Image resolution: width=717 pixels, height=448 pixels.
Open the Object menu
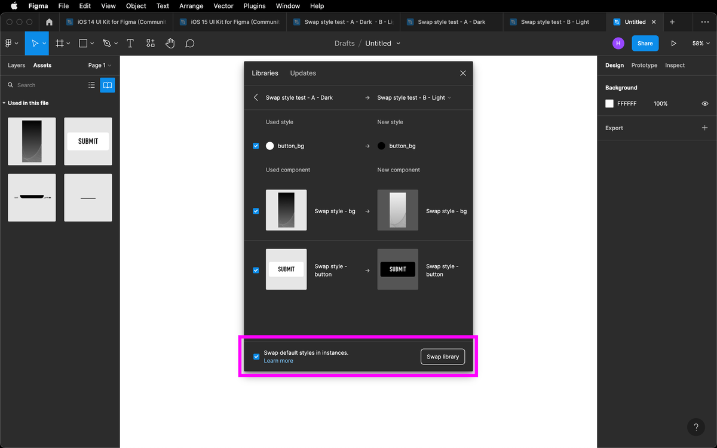(x=136, y=6)
